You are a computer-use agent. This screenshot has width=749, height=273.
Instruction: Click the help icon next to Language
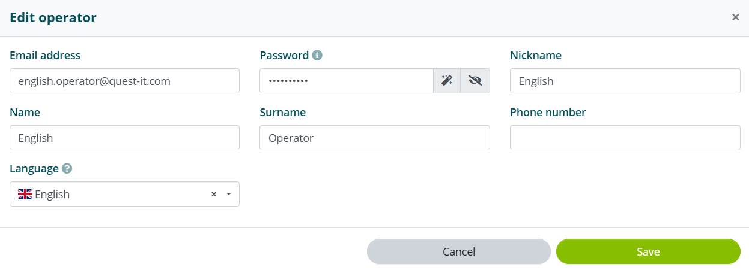coord(67,169)
